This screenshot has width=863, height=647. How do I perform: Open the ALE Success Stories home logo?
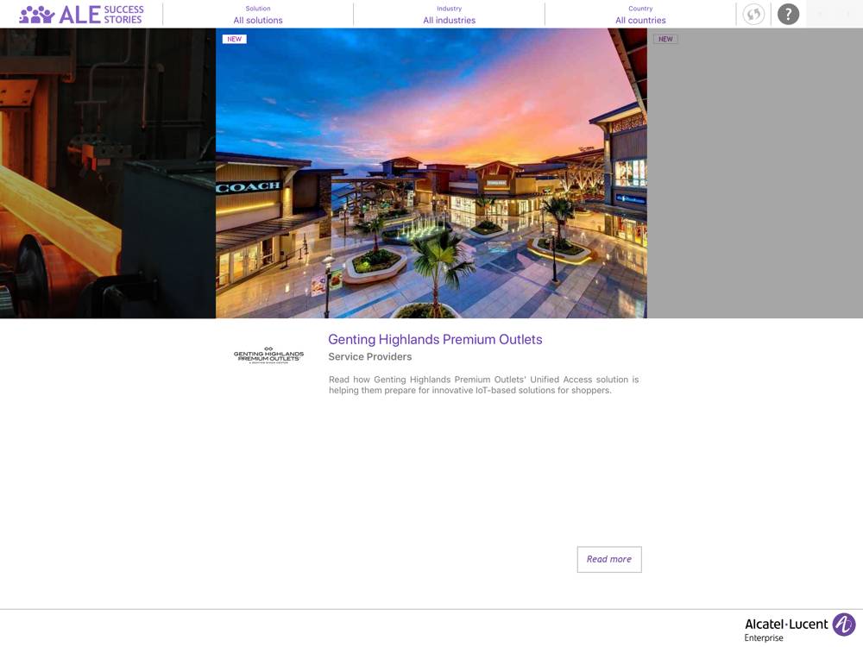pyautogui.click(x=81, y=15)
